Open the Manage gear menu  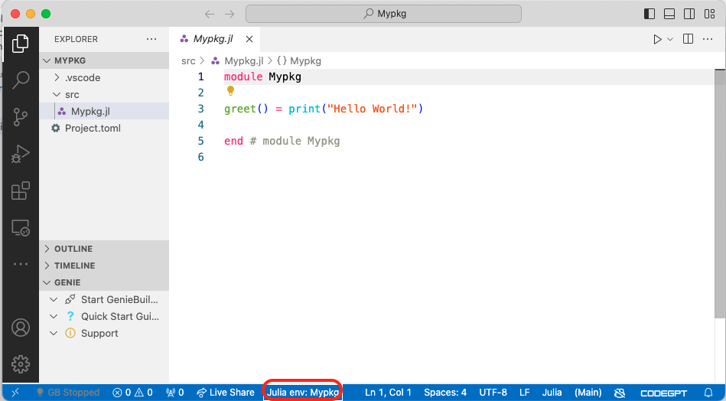pyautogui.click(x=21, y=364)
